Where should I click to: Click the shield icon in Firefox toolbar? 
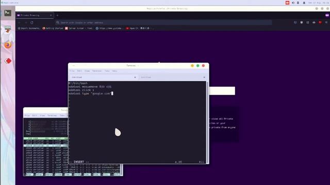point(301,23)
